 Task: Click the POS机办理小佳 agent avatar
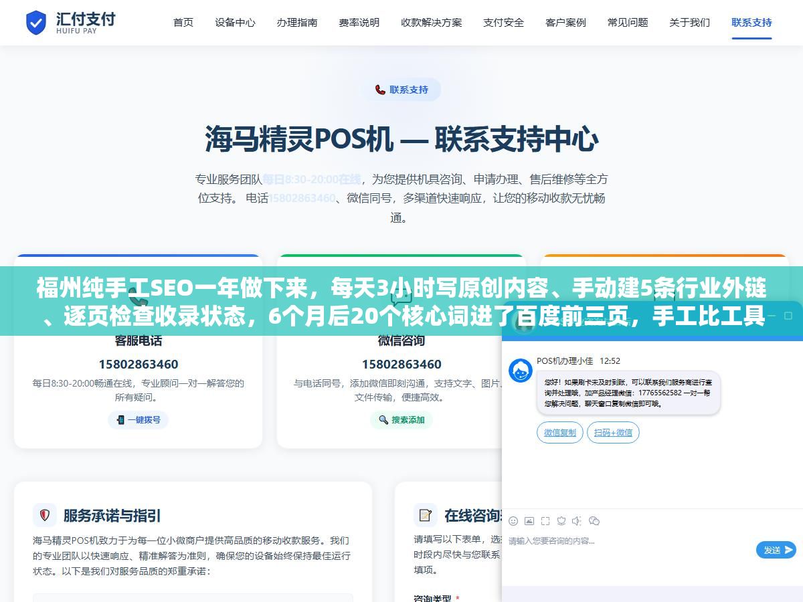pos(521,371)
